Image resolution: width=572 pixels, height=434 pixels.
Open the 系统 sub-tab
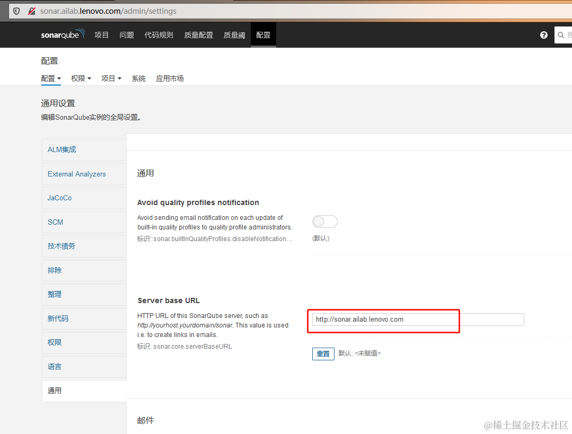[138, 78]
